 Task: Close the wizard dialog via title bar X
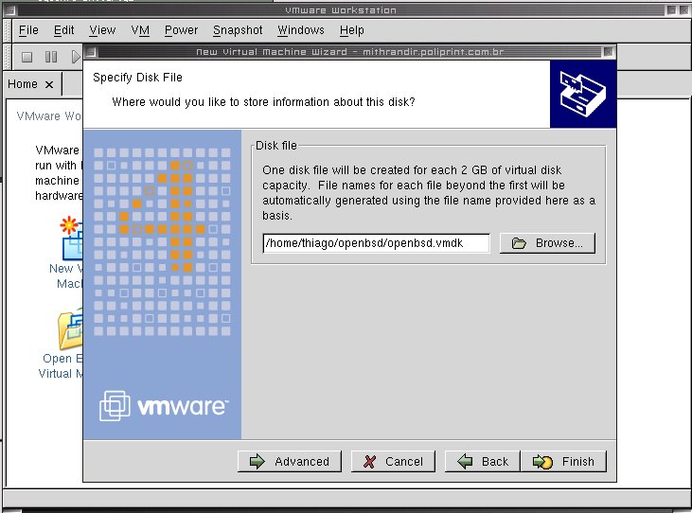click(608, 52)
